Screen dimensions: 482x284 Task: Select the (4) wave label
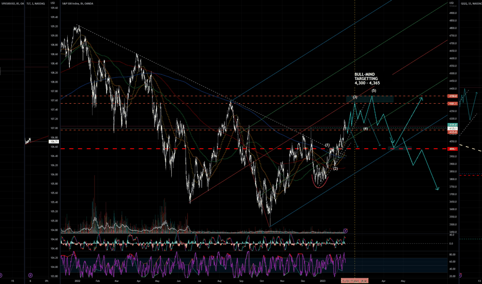coord(366,129)
